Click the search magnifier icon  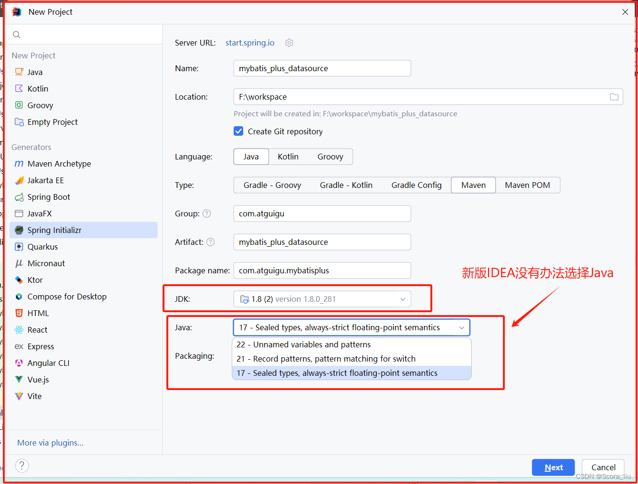(x=17, y=35)
